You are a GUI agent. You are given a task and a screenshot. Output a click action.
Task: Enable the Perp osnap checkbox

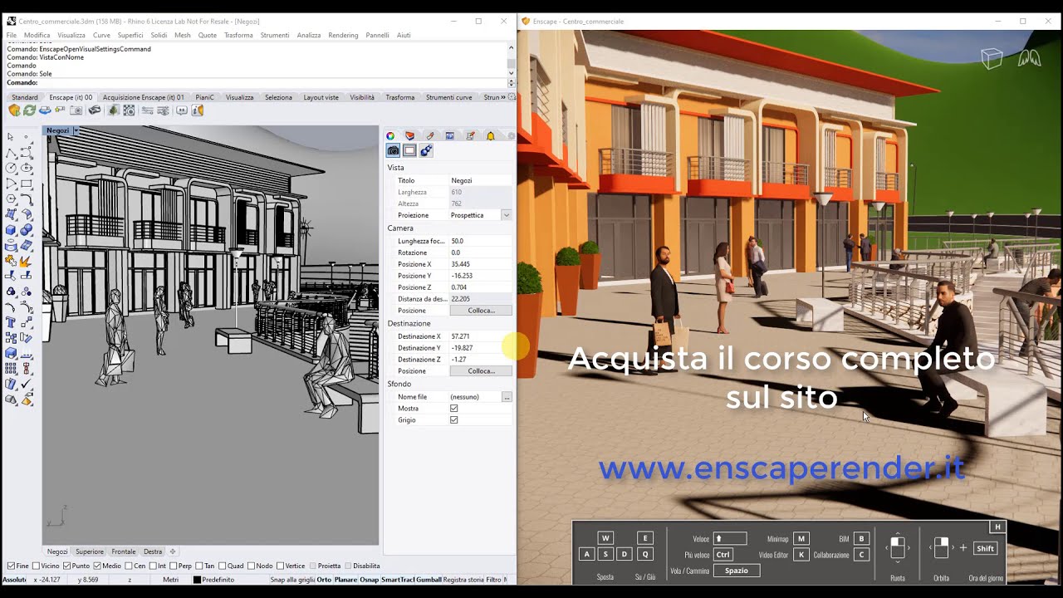[x=174, y=566]
